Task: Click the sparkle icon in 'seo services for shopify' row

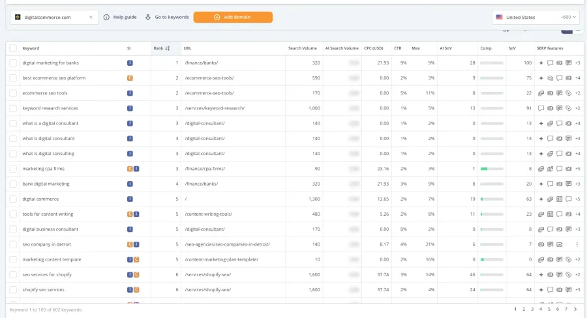Action: click(x=541, y=274)
